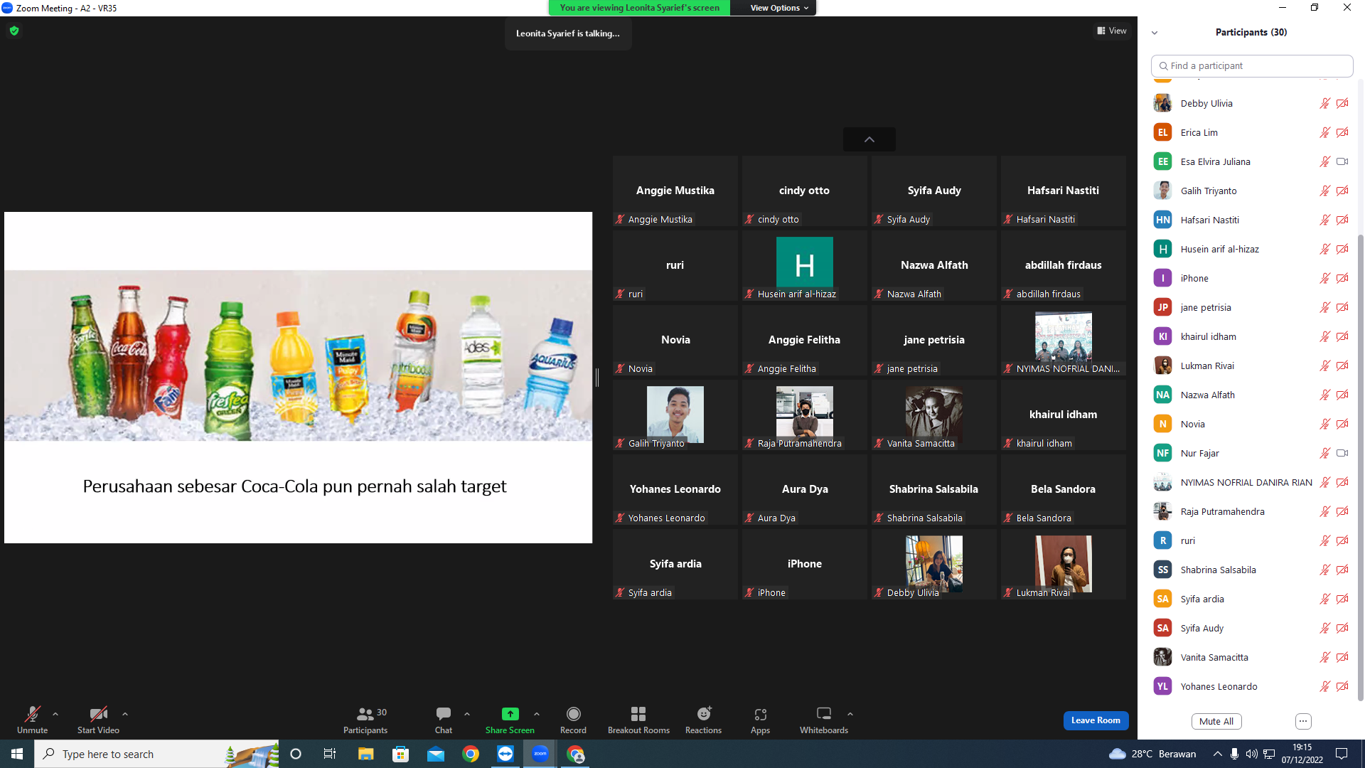Open Microsoft Store from the taskbar
This screenshot has width=1365, height=768.
(x=401, y=754)
